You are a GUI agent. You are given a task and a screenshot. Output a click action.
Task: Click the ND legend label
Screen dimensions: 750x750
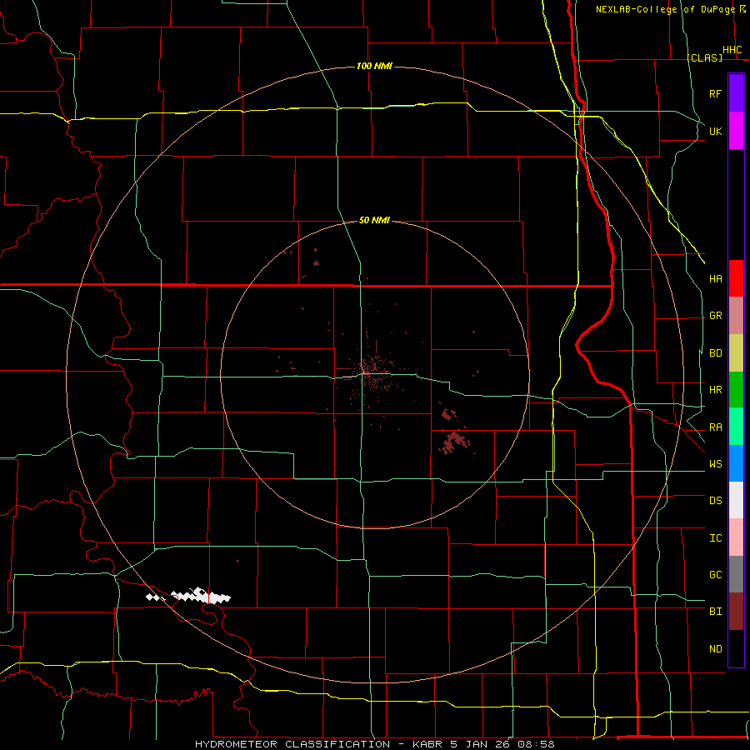click(x=715, y=649)
